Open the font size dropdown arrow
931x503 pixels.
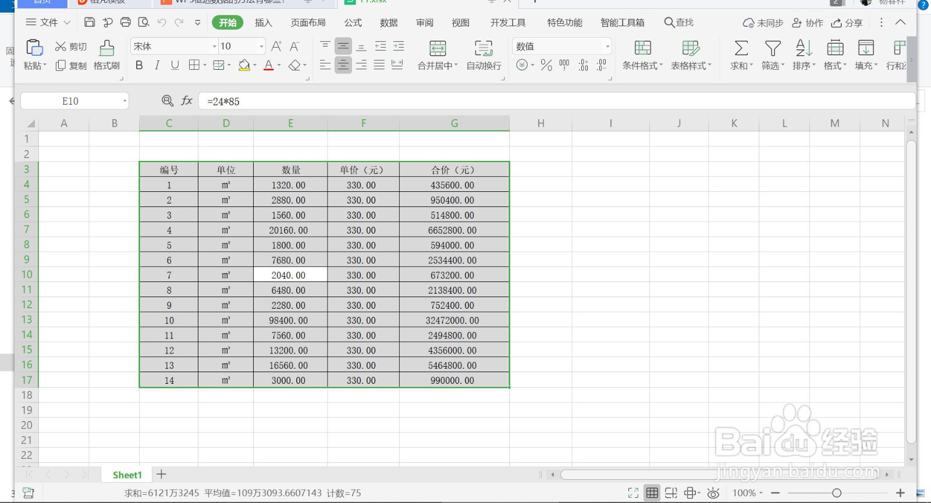pyautogui.click(x=261, y=46)
